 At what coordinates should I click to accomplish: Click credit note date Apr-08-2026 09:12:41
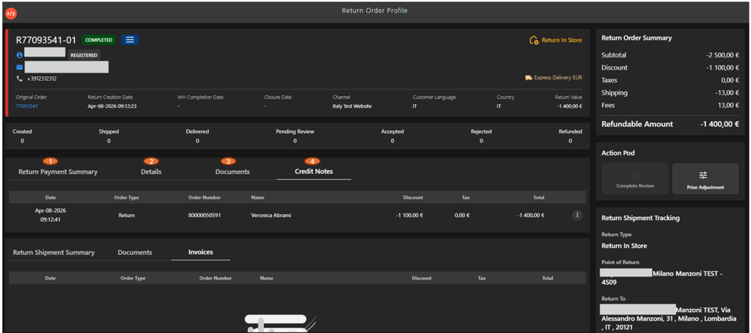[51, 215]
